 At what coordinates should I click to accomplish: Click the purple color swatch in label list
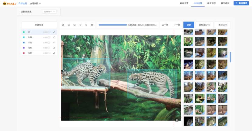pyautogui.click(x=24, y=48)
